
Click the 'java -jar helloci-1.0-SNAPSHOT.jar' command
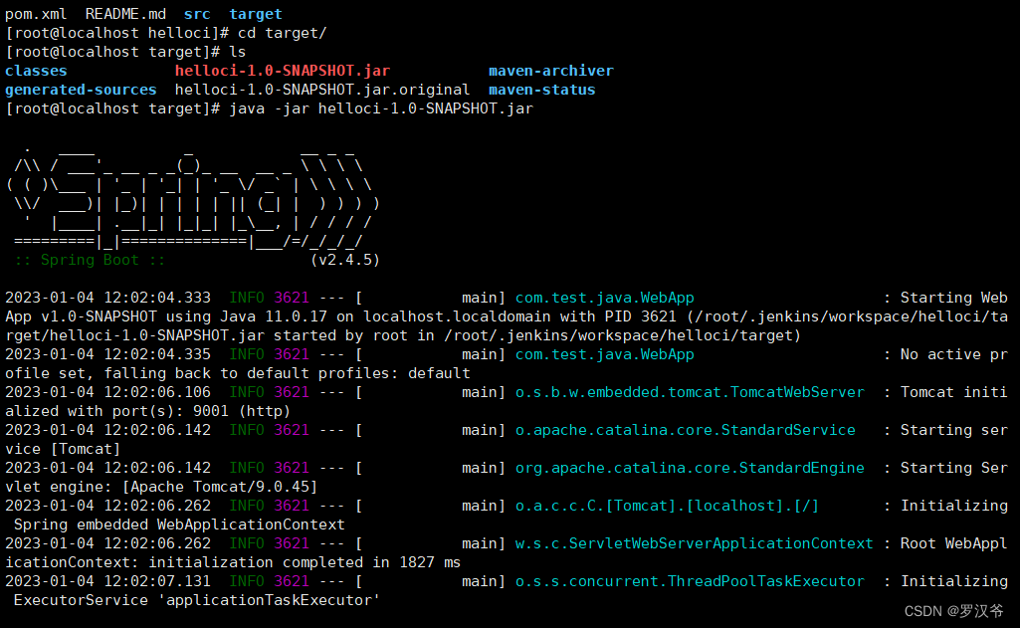[381, 108]
